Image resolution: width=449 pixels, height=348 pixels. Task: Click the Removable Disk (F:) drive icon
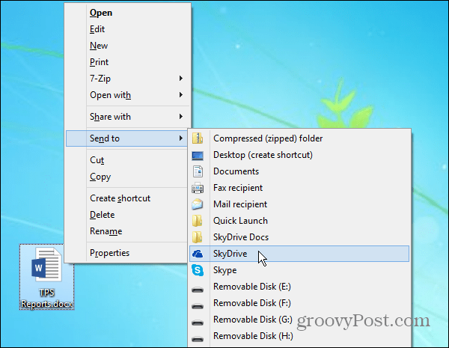pyautogui.click(x=198, y=306)
